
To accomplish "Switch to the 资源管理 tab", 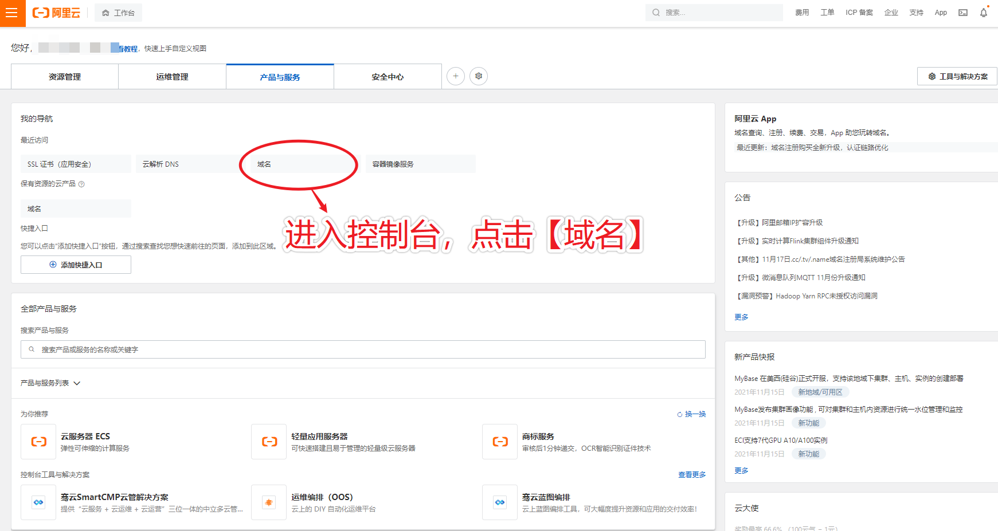I will (65, 77).
